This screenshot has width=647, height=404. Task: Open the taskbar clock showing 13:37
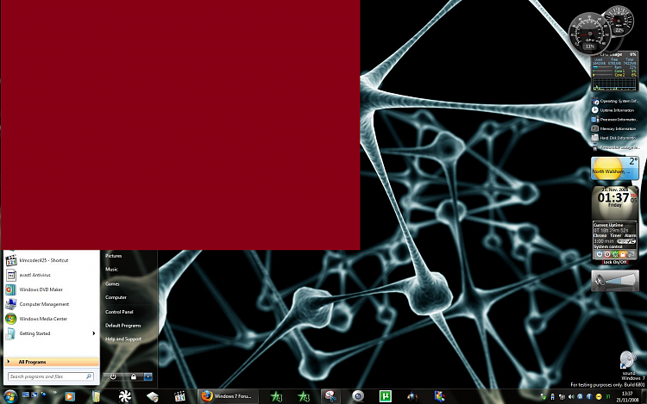point(627,396)
